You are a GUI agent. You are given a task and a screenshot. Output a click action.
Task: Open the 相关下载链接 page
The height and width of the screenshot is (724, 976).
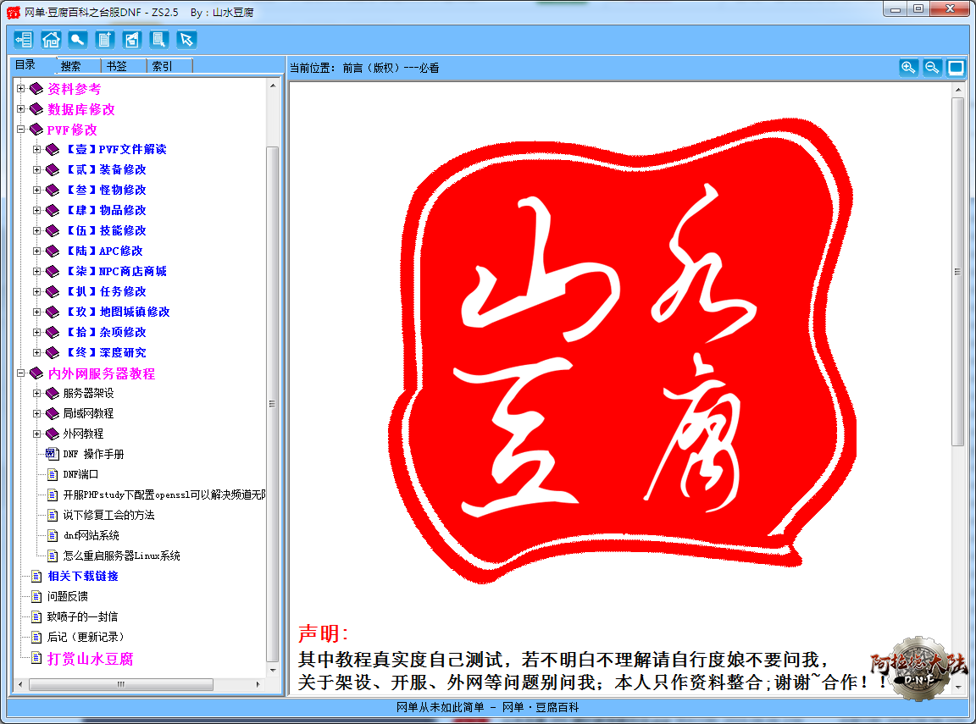coord(83,576)
